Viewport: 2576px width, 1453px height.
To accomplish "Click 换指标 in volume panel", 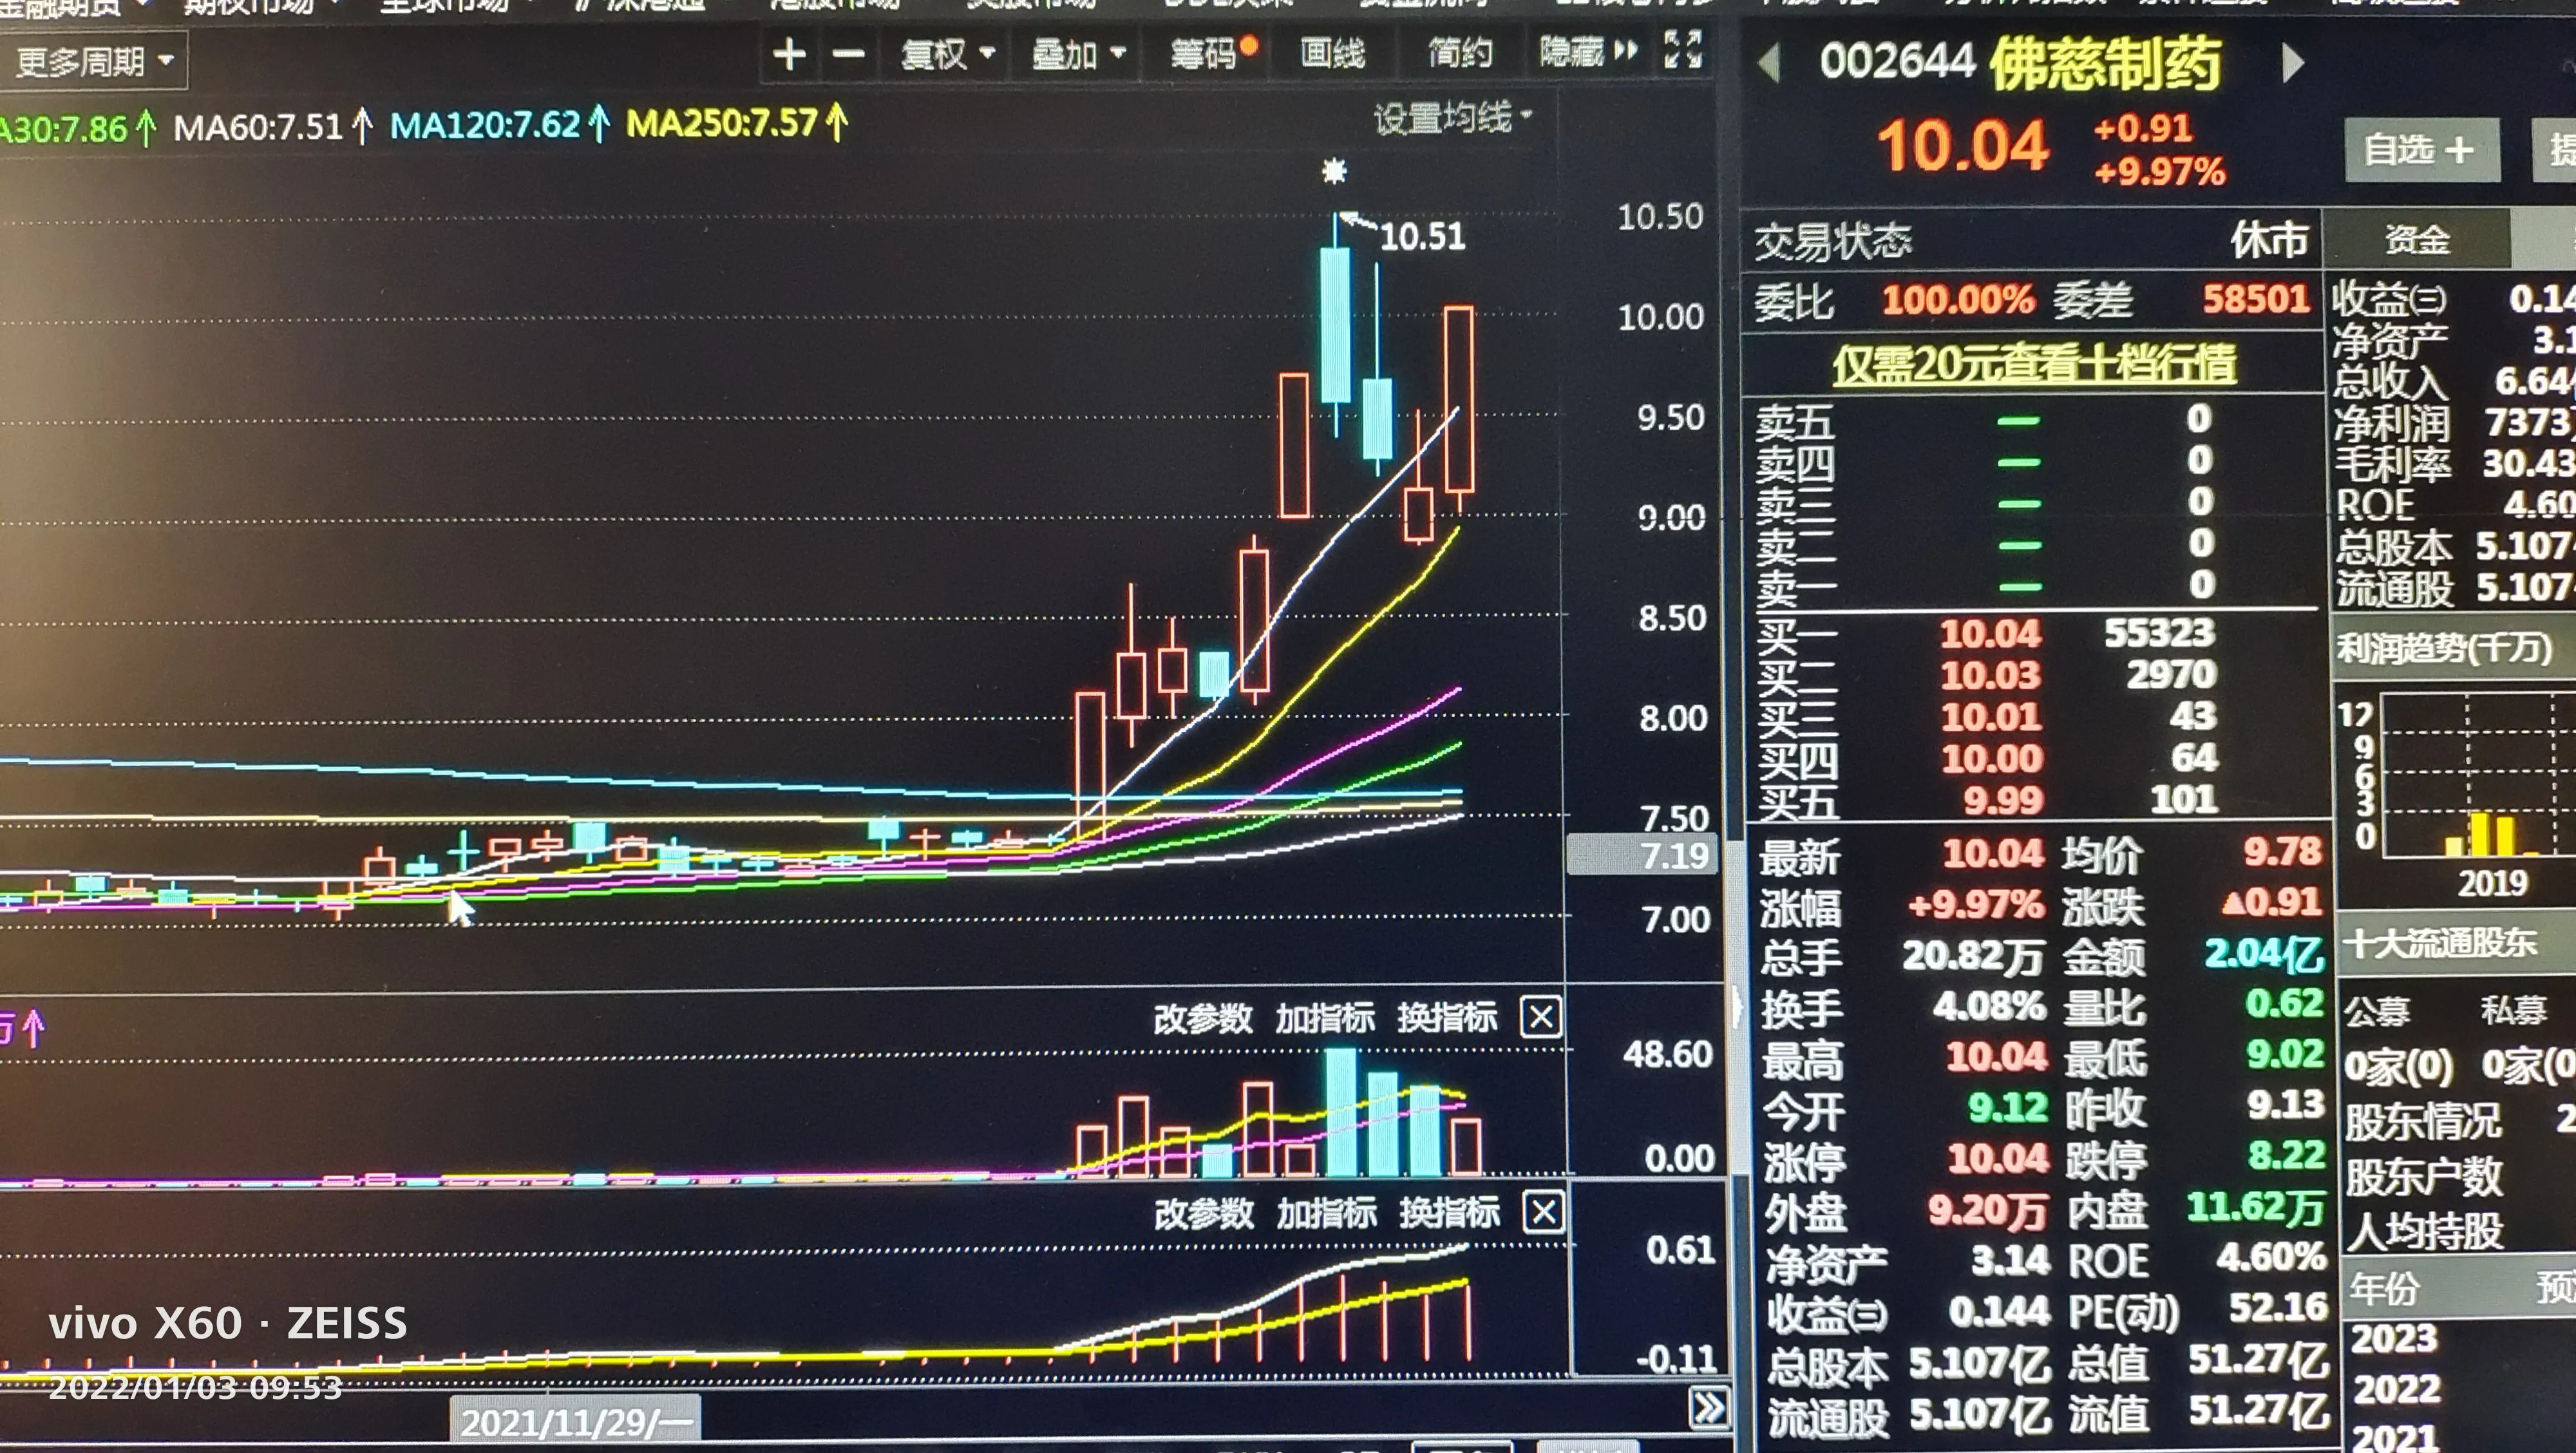I will click(1447, 1017).
